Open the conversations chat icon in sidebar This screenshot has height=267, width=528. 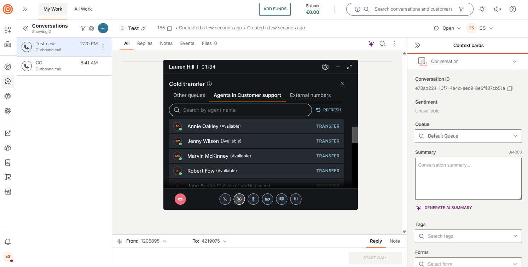[x=8, y=81]
